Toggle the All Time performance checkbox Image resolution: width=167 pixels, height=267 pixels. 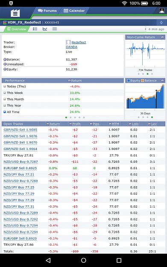coord(5,112)
